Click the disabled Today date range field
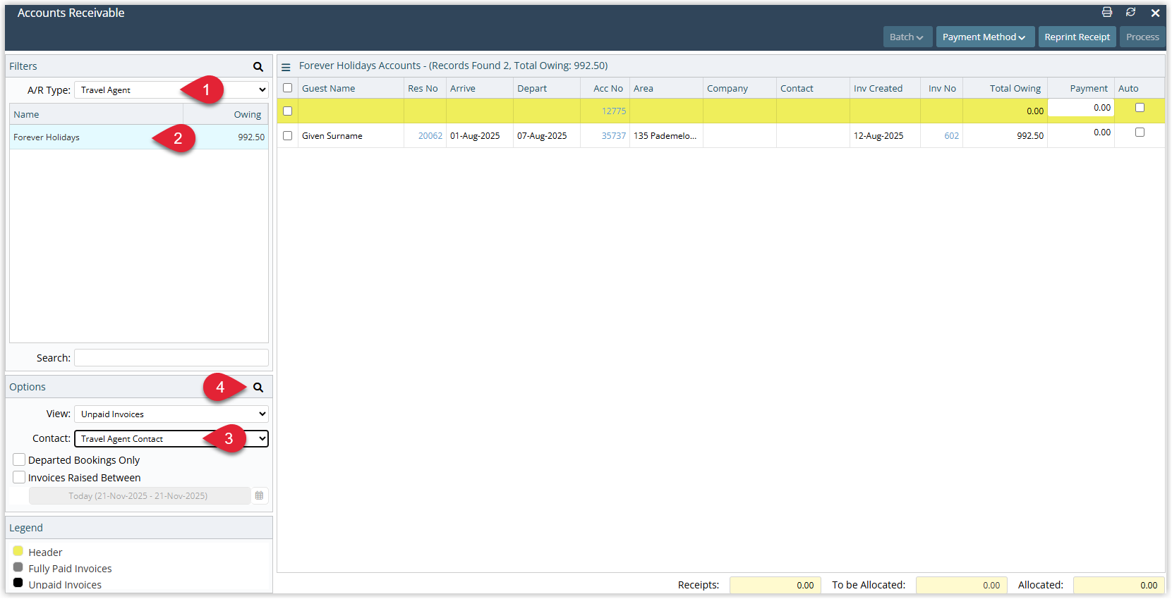1172x599 pixels. tap(140, 495)
